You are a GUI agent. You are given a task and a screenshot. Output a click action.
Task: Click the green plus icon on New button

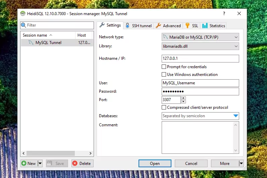pyautogui.click(x=24, y=163)
